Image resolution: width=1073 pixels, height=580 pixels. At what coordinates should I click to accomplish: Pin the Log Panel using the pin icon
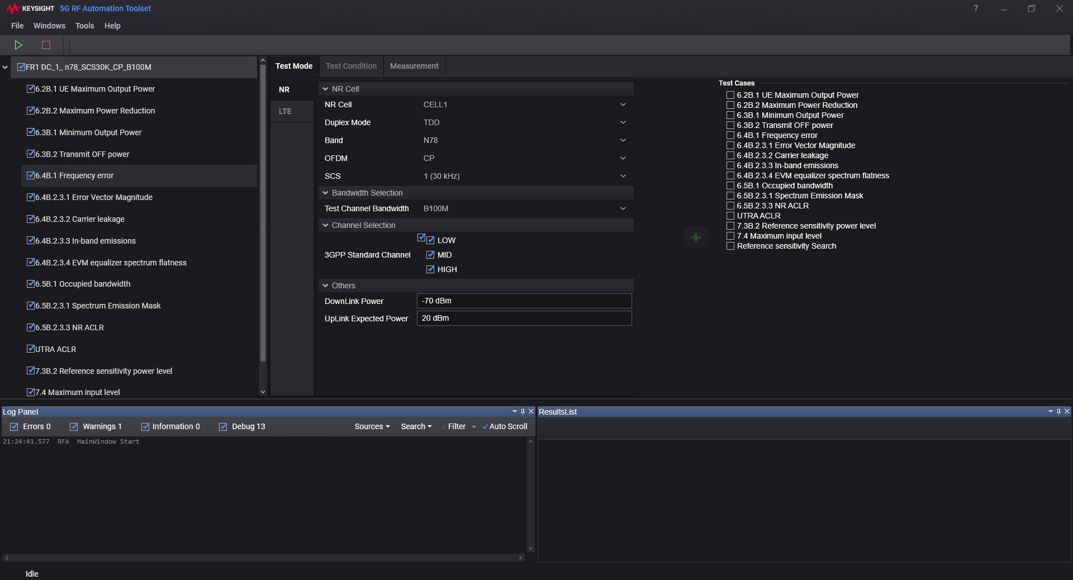coord(523,411)
